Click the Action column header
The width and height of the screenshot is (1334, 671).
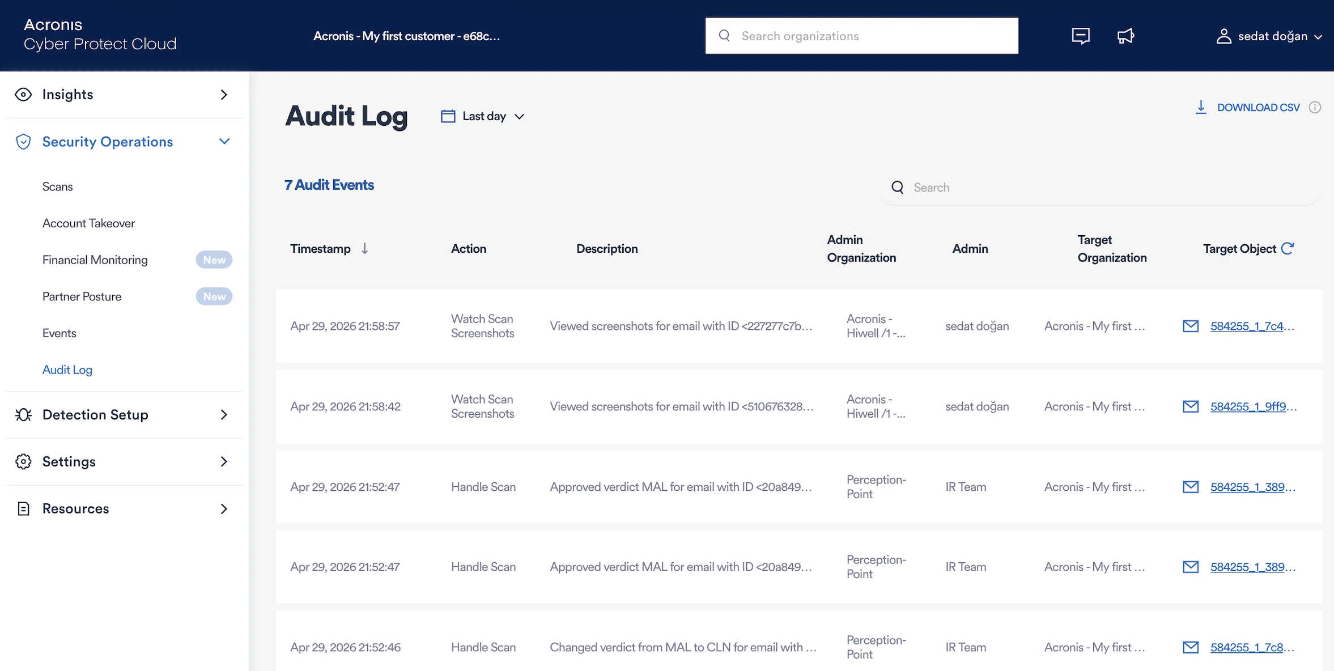469,248
